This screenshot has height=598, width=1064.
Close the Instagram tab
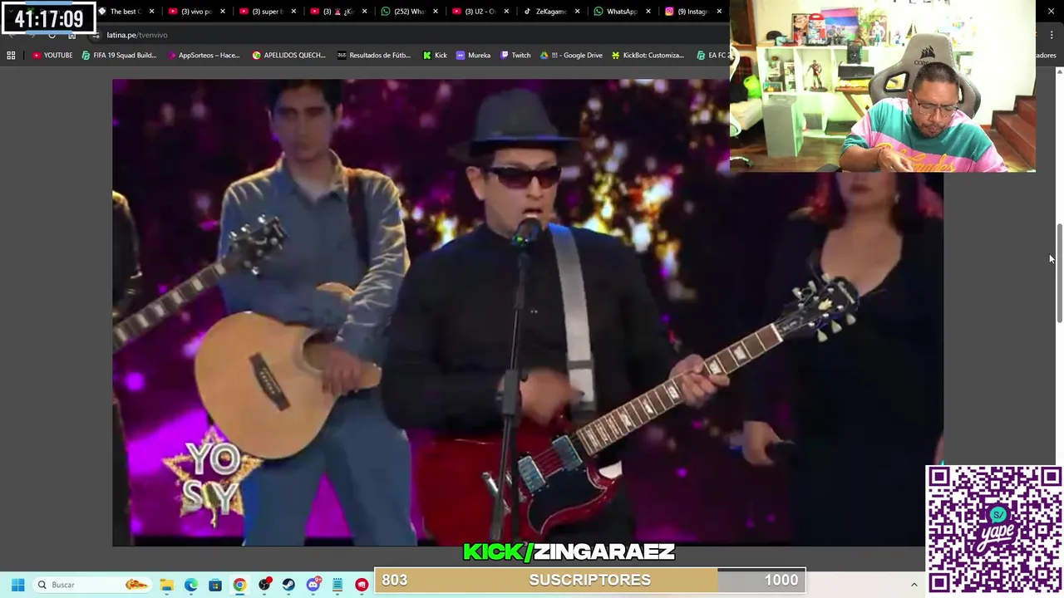(x=719, y=12)
